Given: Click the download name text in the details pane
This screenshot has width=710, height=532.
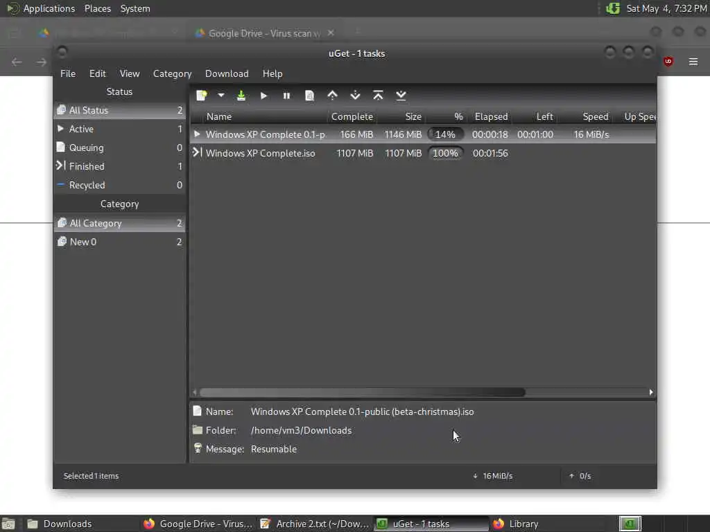Looking at the screenshot, I should (x=362, y=411).
